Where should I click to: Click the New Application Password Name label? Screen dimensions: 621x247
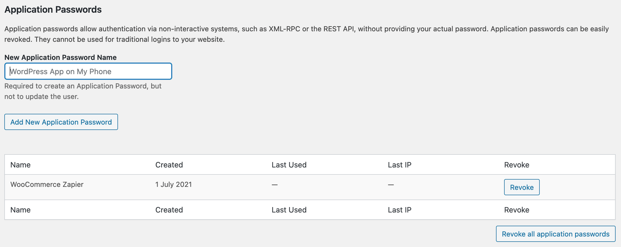point(60,57)
